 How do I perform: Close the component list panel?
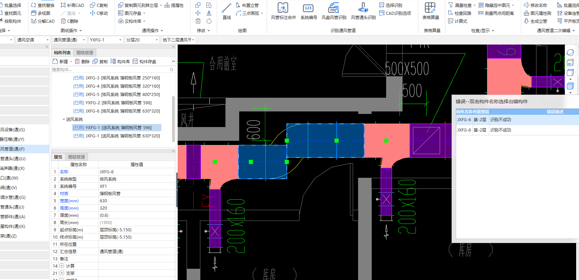[173, 47]
